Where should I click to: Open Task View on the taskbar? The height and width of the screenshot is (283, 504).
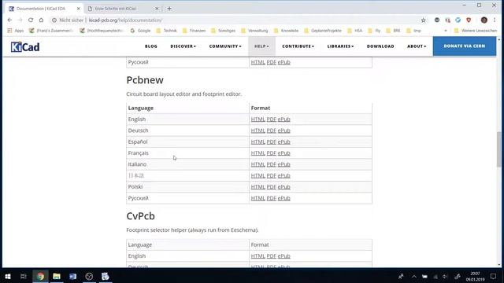coord(23,276)
